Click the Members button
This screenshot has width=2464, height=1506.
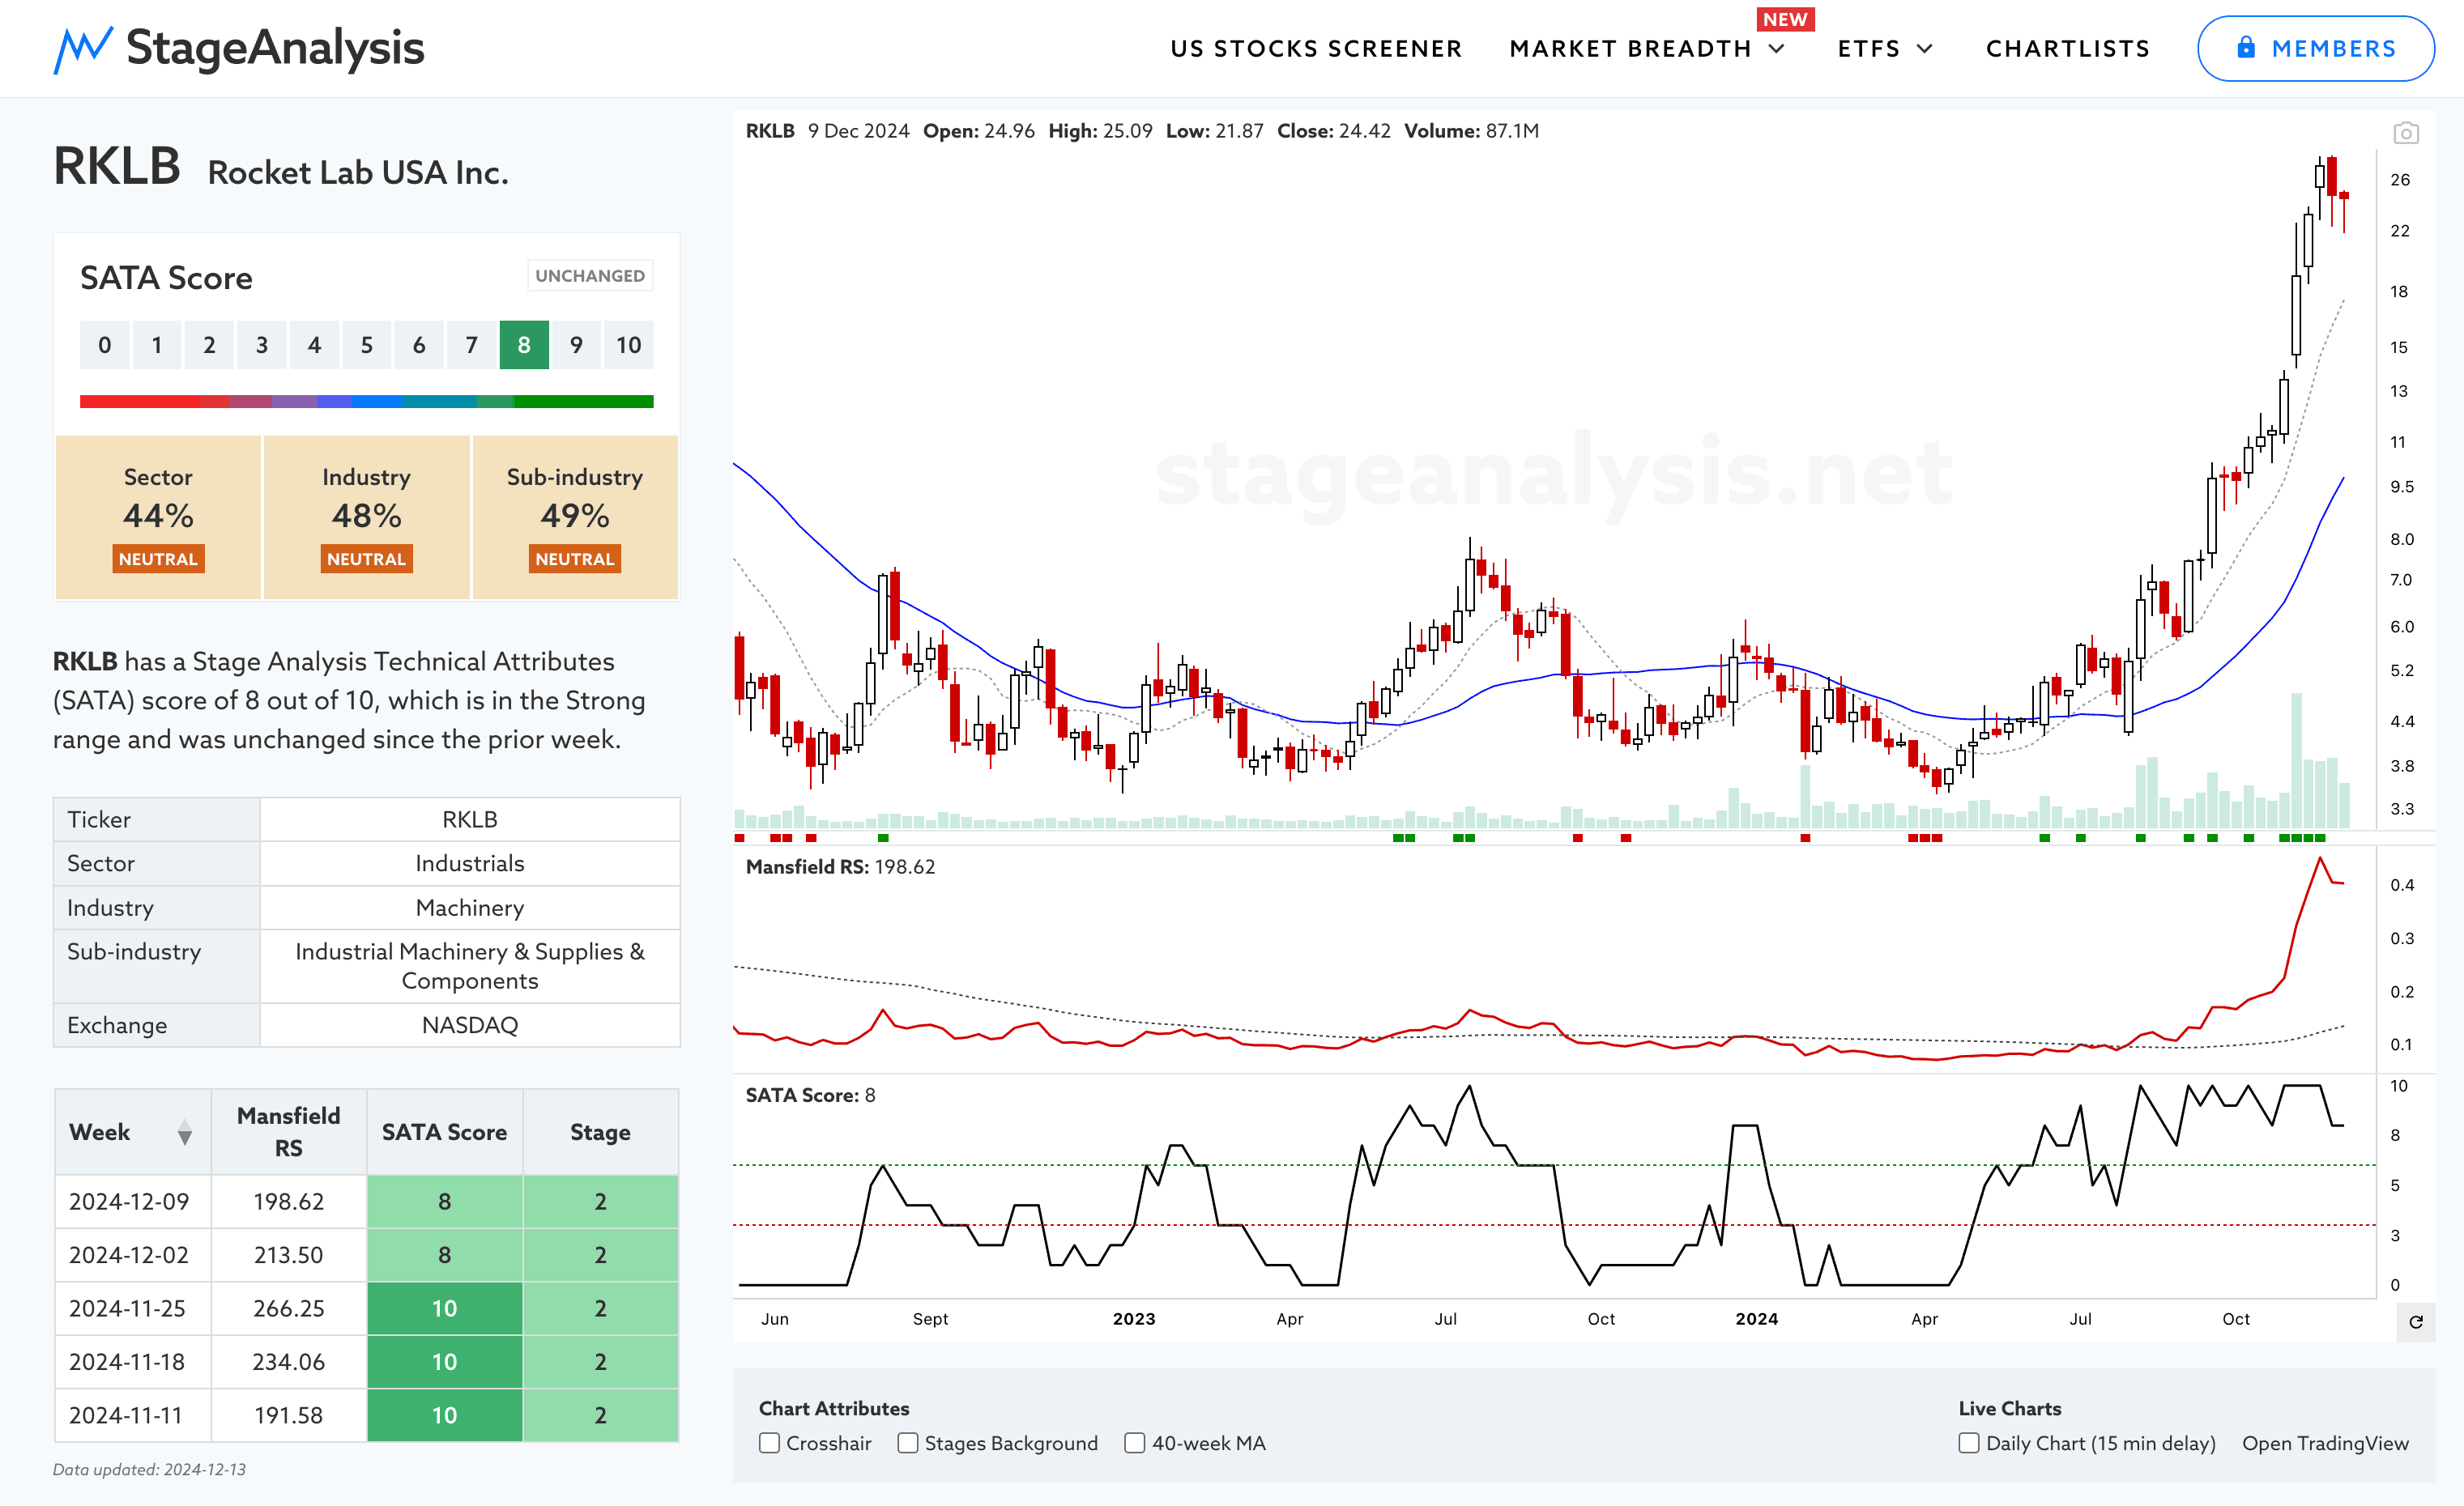pos(2315,48)
